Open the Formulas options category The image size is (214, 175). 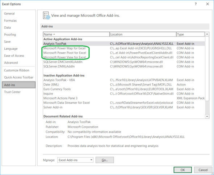pos(11,21)
